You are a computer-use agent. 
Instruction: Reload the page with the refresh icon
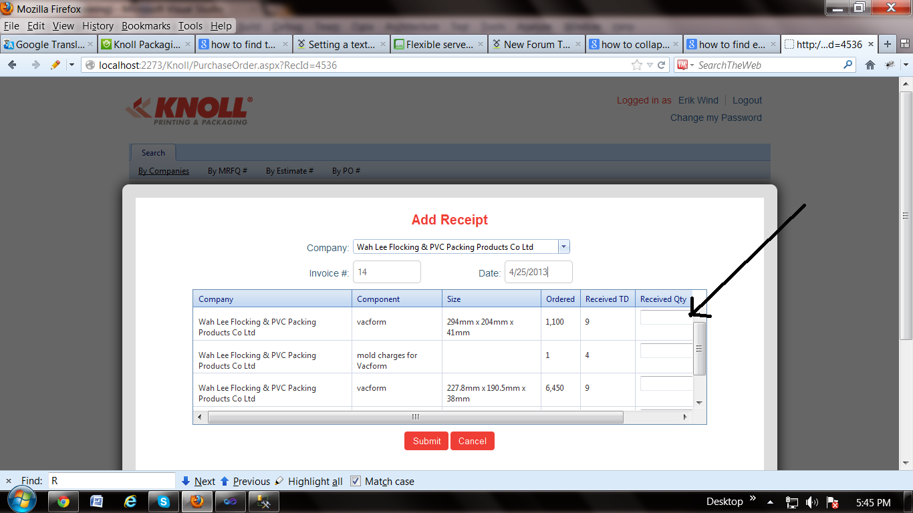[662, 65]
